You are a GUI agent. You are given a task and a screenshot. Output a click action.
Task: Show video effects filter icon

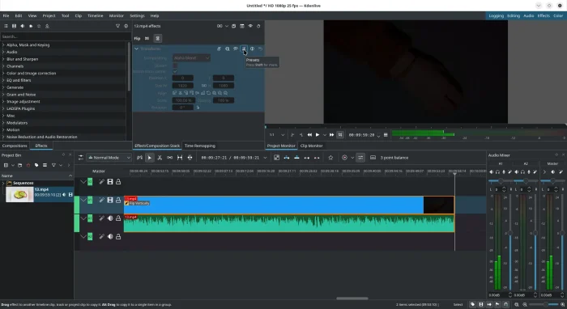(14, 26)
